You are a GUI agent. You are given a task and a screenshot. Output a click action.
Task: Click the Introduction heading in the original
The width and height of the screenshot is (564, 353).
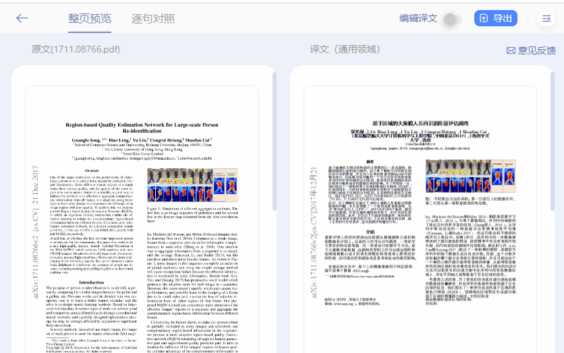[x=91, y=282]
